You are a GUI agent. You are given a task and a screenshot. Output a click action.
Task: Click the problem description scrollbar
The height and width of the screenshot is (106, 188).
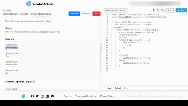[100, 57]
